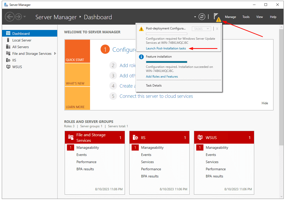The height and width of the screenshot is (201, 285).
Task: Expand File and Storage Services arrow
Action: [55, 54]
